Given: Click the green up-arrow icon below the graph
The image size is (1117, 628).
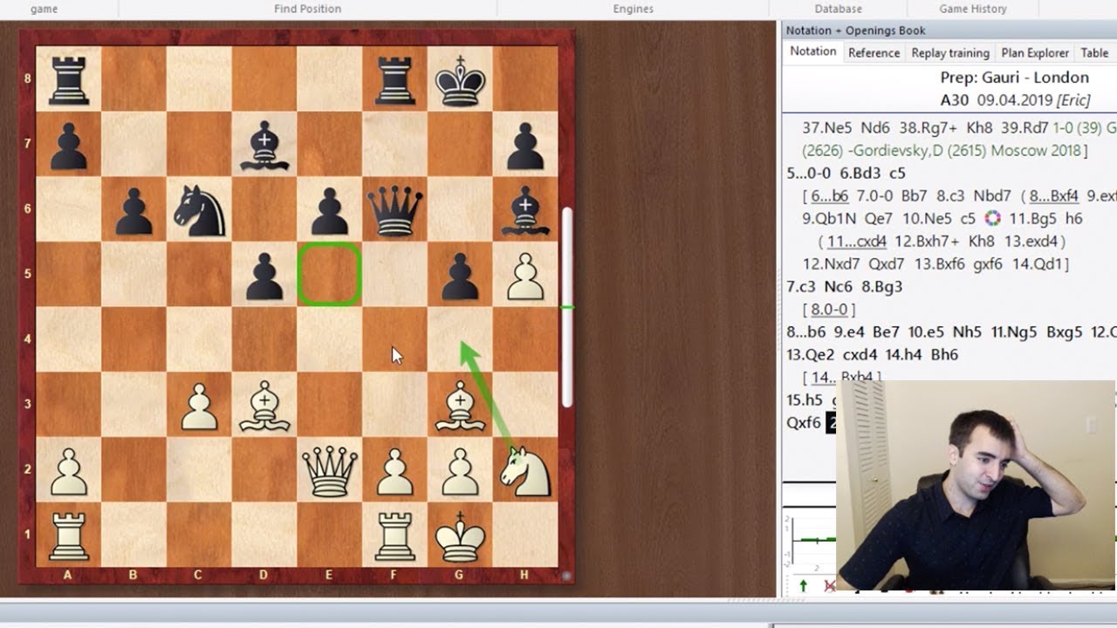Looking at the screenshot, I should point(803,586).
